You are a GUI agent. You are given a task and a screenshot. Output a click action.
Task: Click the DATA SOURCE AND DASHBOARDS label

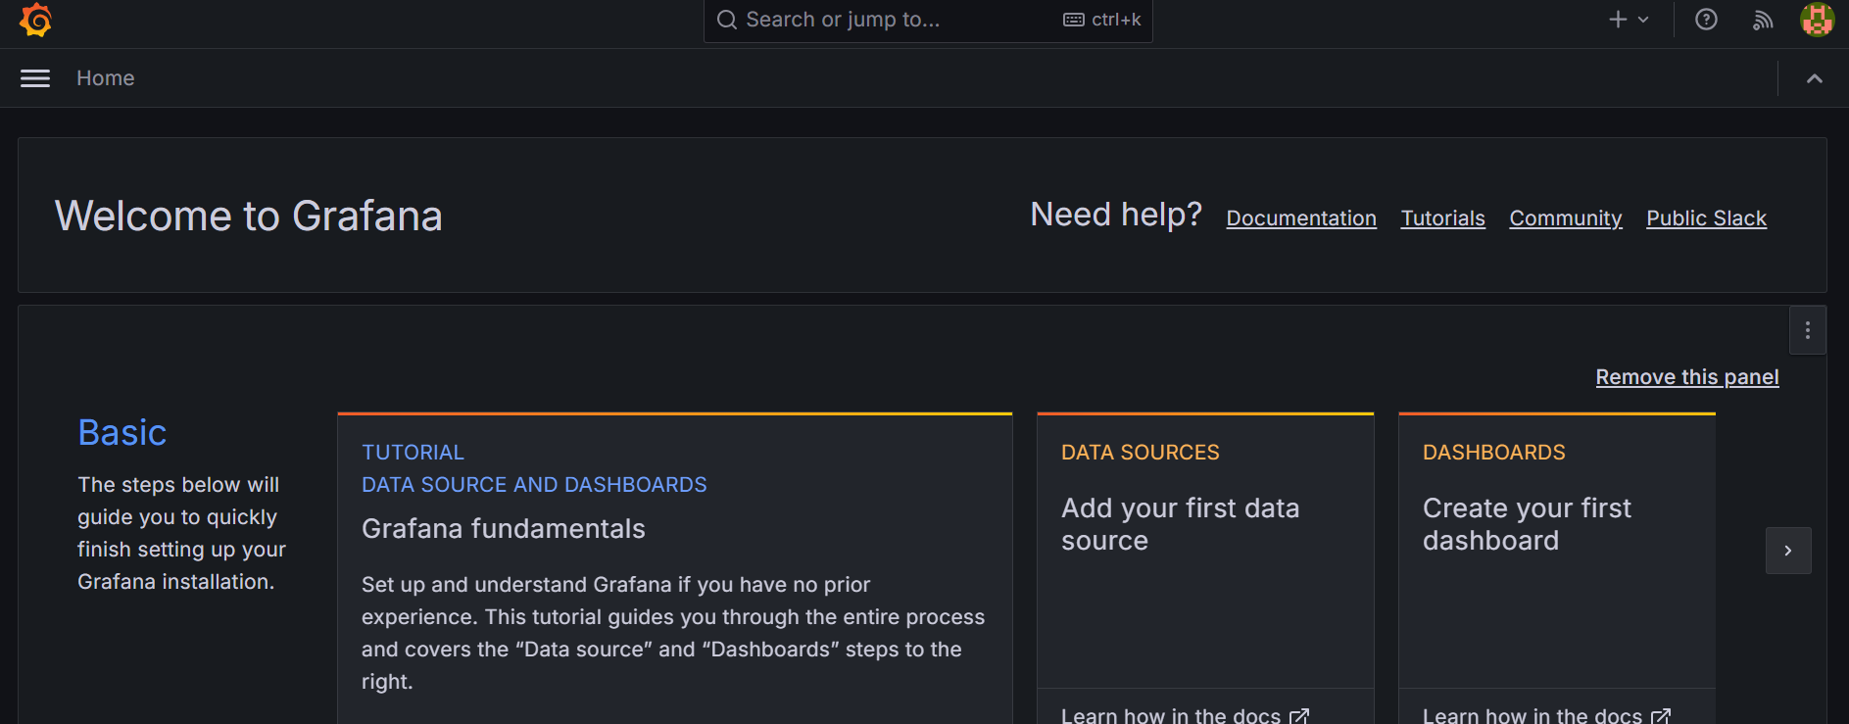pyautogui.click(x=534, y=485)
